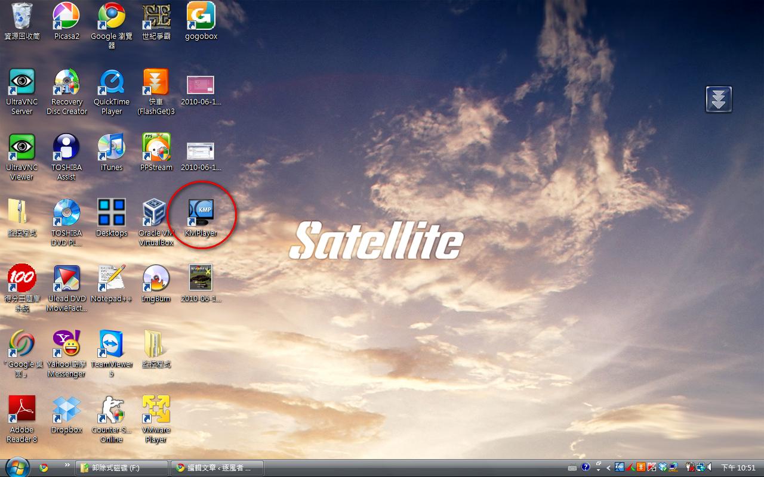The image size is (764, 477).
Task: Select the dark game 2010-06-1... image file
Action: click(201, 284)
